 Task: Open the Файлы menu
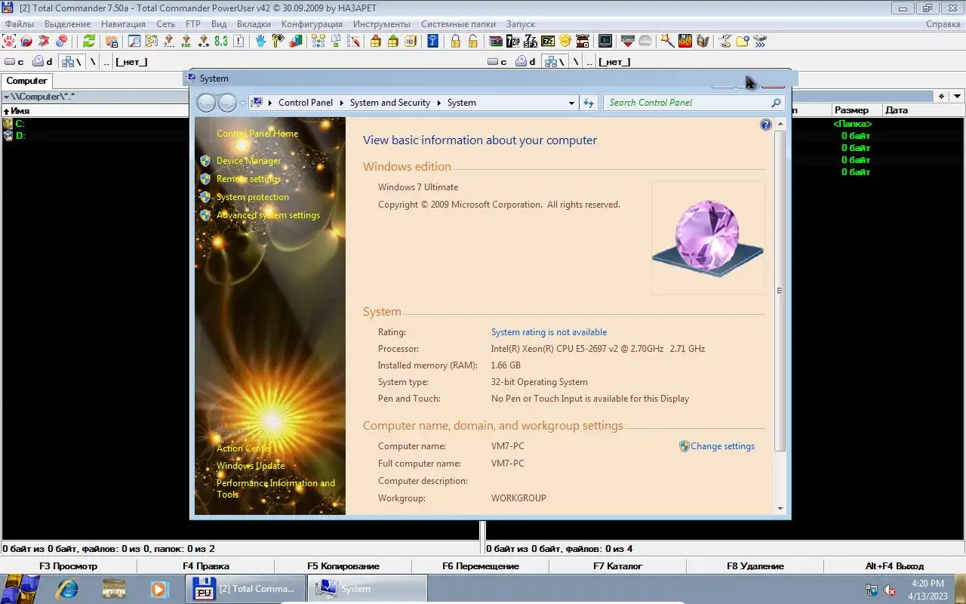(x=20, y=24)
